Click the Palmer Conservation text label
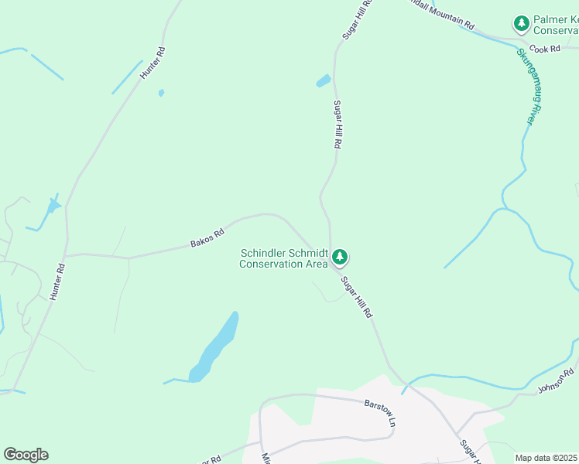This screenshot has height=464, width=579. click(556, 25)
